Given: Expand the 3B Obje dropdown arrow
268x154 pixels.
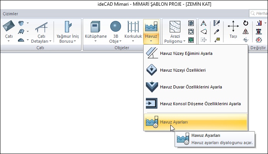Looking at the screenshot, I should (x=120, y=41).
